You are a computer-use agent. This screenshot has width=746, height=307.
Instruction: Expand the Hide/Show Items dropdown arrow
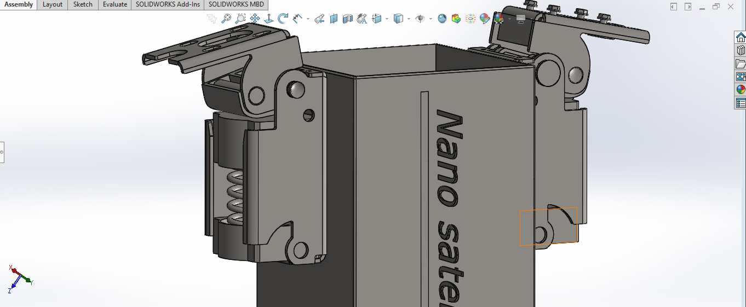431,19
